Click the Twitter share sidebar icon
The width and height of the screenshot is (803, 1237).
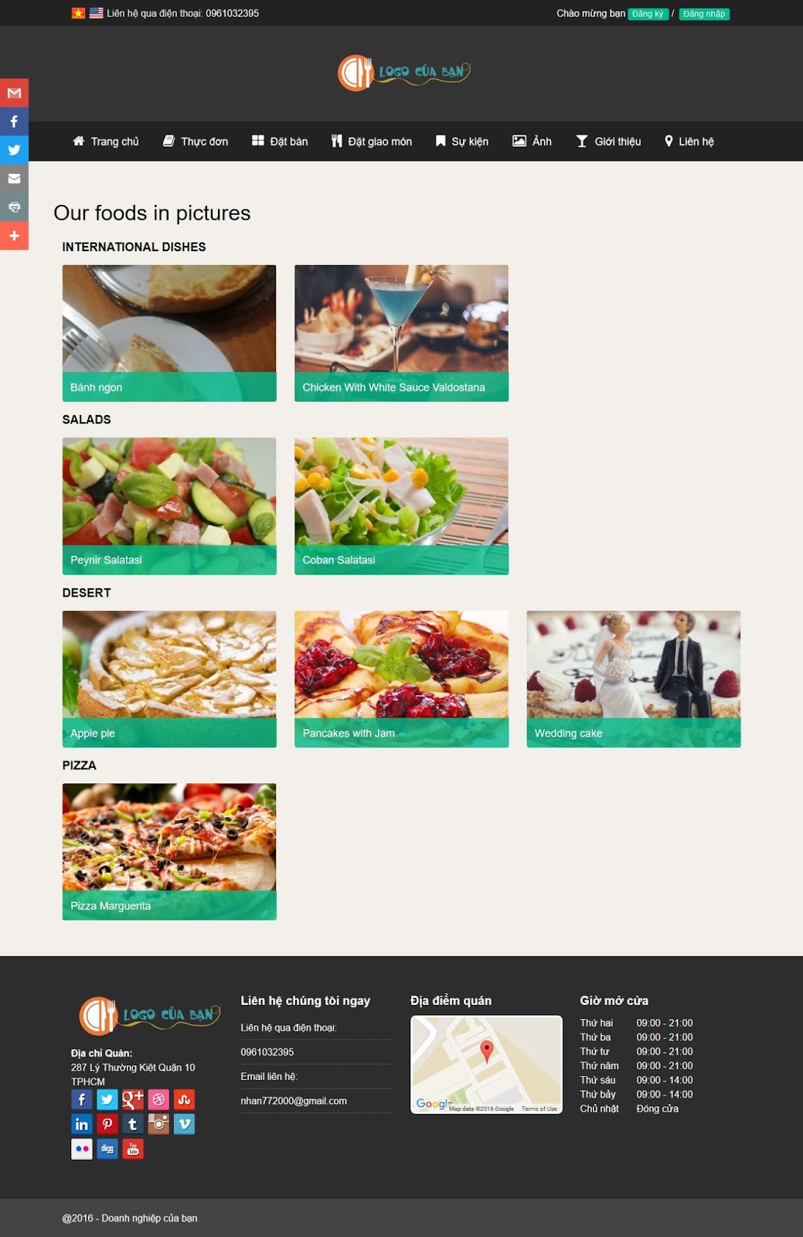(14, 150)
